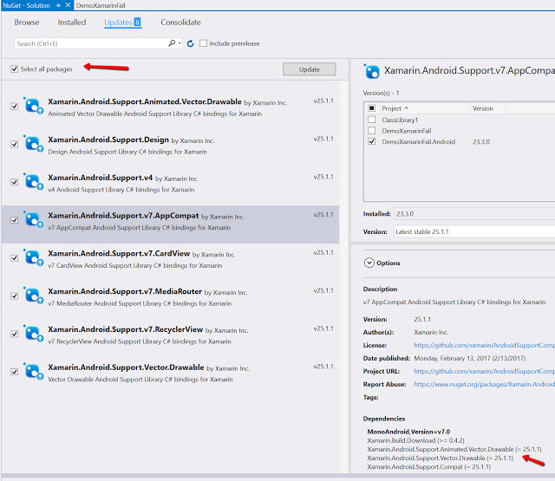Viewport: 555px width, 481px height.
Task: Select the Updates tab
Action: (122, 23)
